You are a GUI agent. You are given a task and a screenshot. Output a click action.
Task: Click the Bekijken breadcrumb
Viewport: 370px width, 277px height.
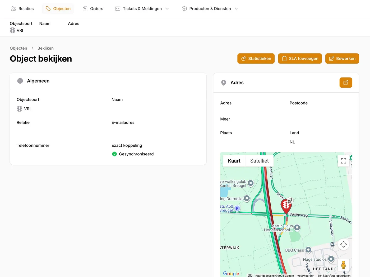45,48
